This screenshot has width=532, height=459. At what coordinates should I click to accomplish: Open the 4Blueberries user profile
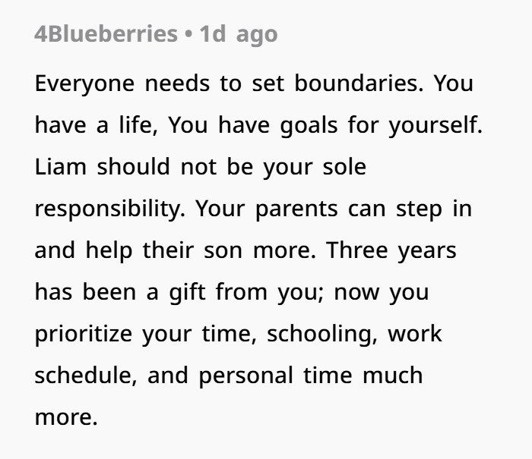pyautogui.click(x=105, y=34)
